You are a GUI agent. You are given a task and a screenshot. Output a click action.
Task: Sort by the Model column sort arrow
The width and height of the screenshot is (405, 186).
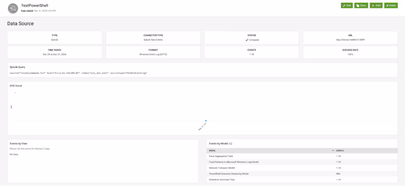[333, 151]
